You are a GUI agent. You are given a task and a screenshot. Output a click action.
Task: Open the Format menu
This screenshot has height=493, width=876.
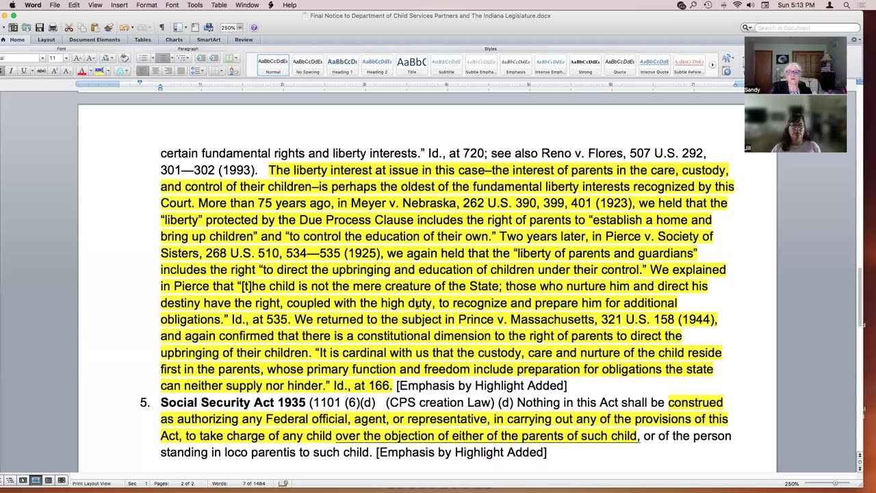click(146, 5)
